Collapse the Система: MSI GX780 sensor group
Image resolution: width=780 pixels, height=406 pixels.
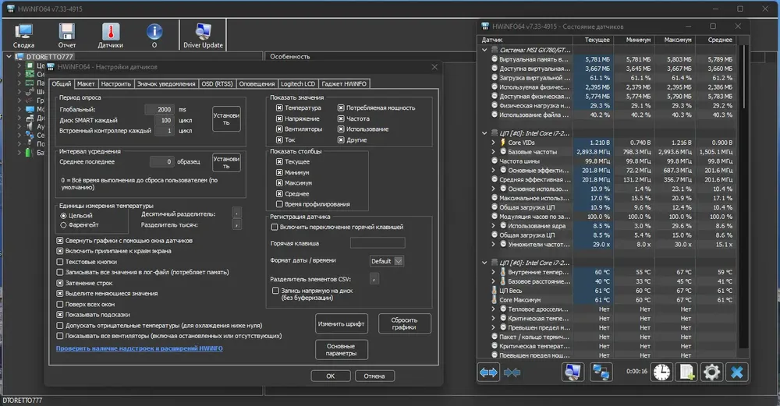click(x=484, y=50)
